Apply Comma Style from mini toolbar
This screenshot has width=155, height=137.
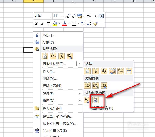point(95,16)
